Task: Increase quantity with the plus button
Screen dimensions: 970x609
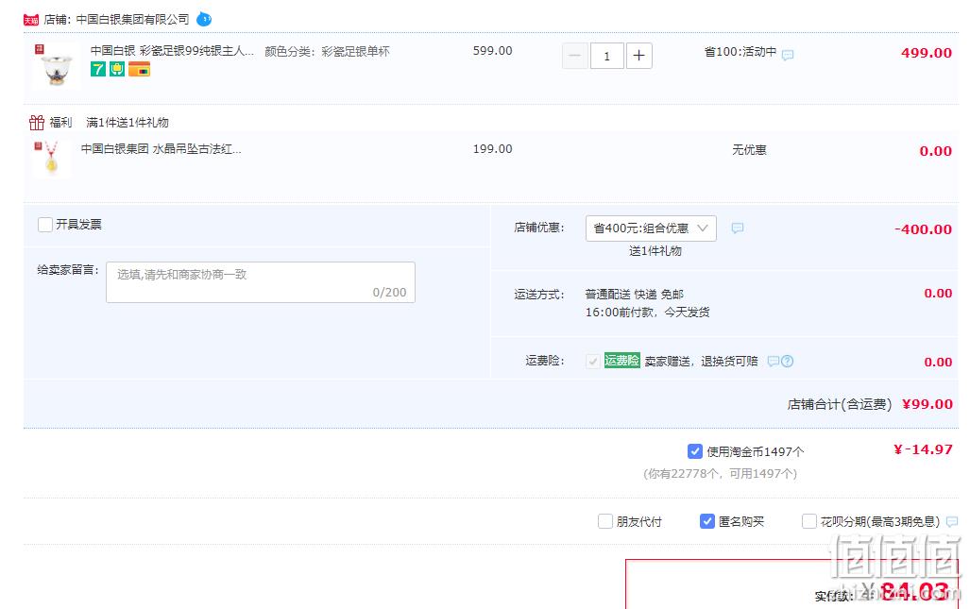Action: pos(639,56)
